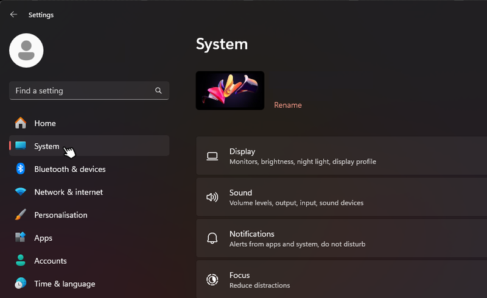Click the Personalisation paintbrush icon
Viewport: 487px width, 298px height.
click(x=21, y=215)
